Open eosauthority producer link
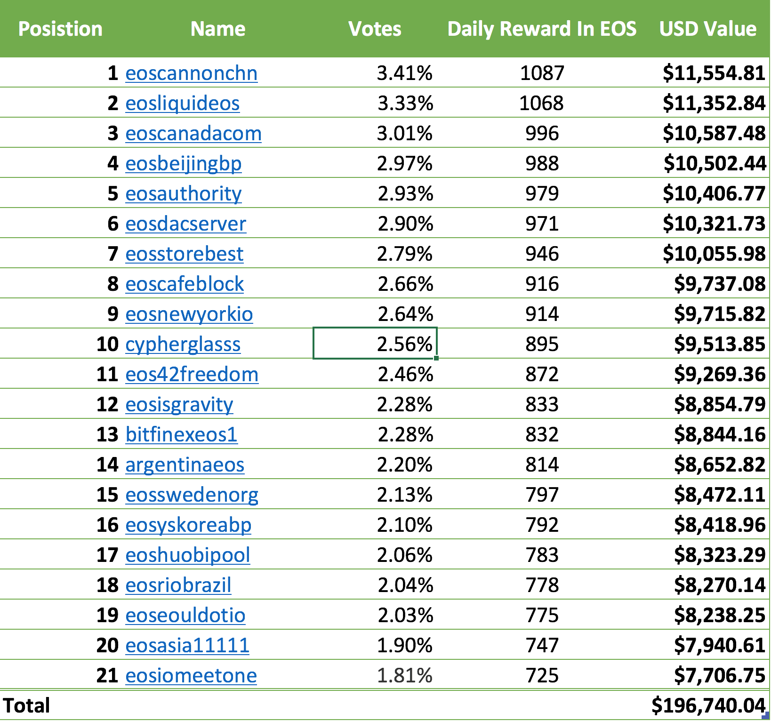The width and height of the screenshot is (771, 721). click(x=183, y=194)
